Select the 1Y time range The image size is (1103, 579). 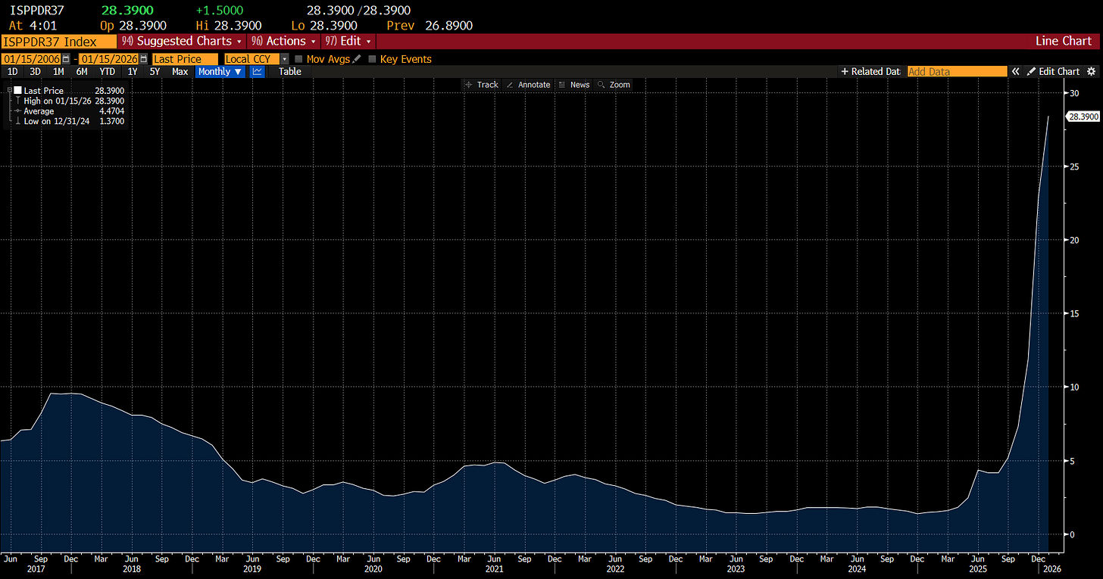click(133, 72)
